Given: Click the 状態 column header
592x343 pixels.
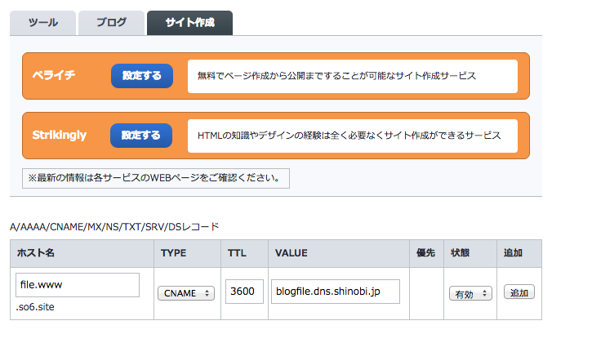Looking at the screenshot, I should coord(461,253).
